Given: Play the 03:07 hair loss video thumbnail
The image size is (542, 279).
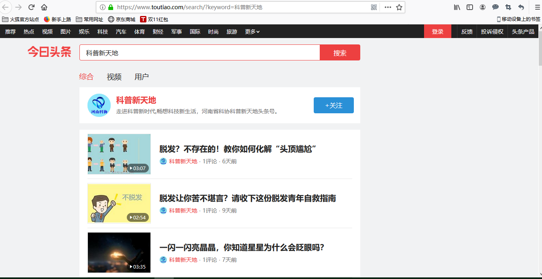Looking at the screenshot, I should 119,154.
